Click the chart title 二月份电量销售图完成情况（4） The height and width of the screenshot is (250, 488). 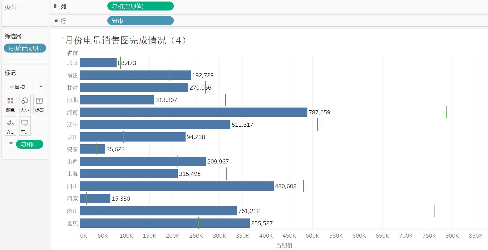point(121,40)
